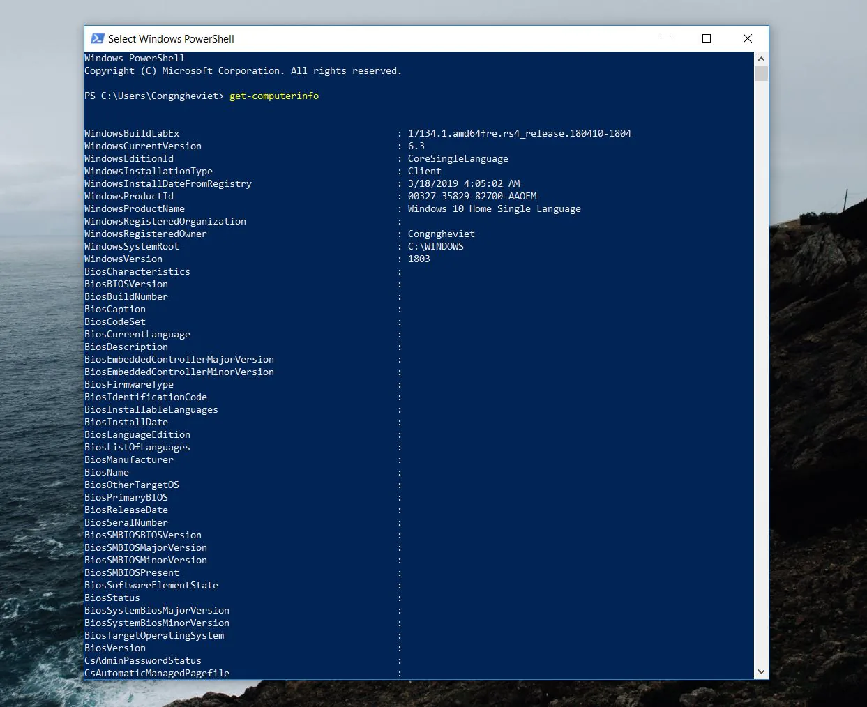Click the PowerShell icon in the title bar
This screenshot has width=867, height=707.
point(97,38)
